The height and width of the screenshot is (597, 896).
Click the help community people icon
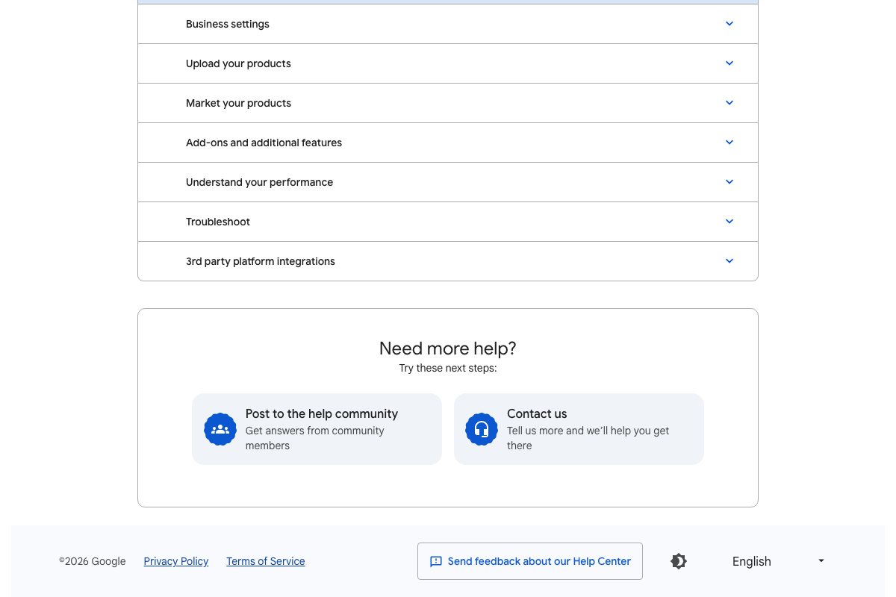click(x=220, y=429)
